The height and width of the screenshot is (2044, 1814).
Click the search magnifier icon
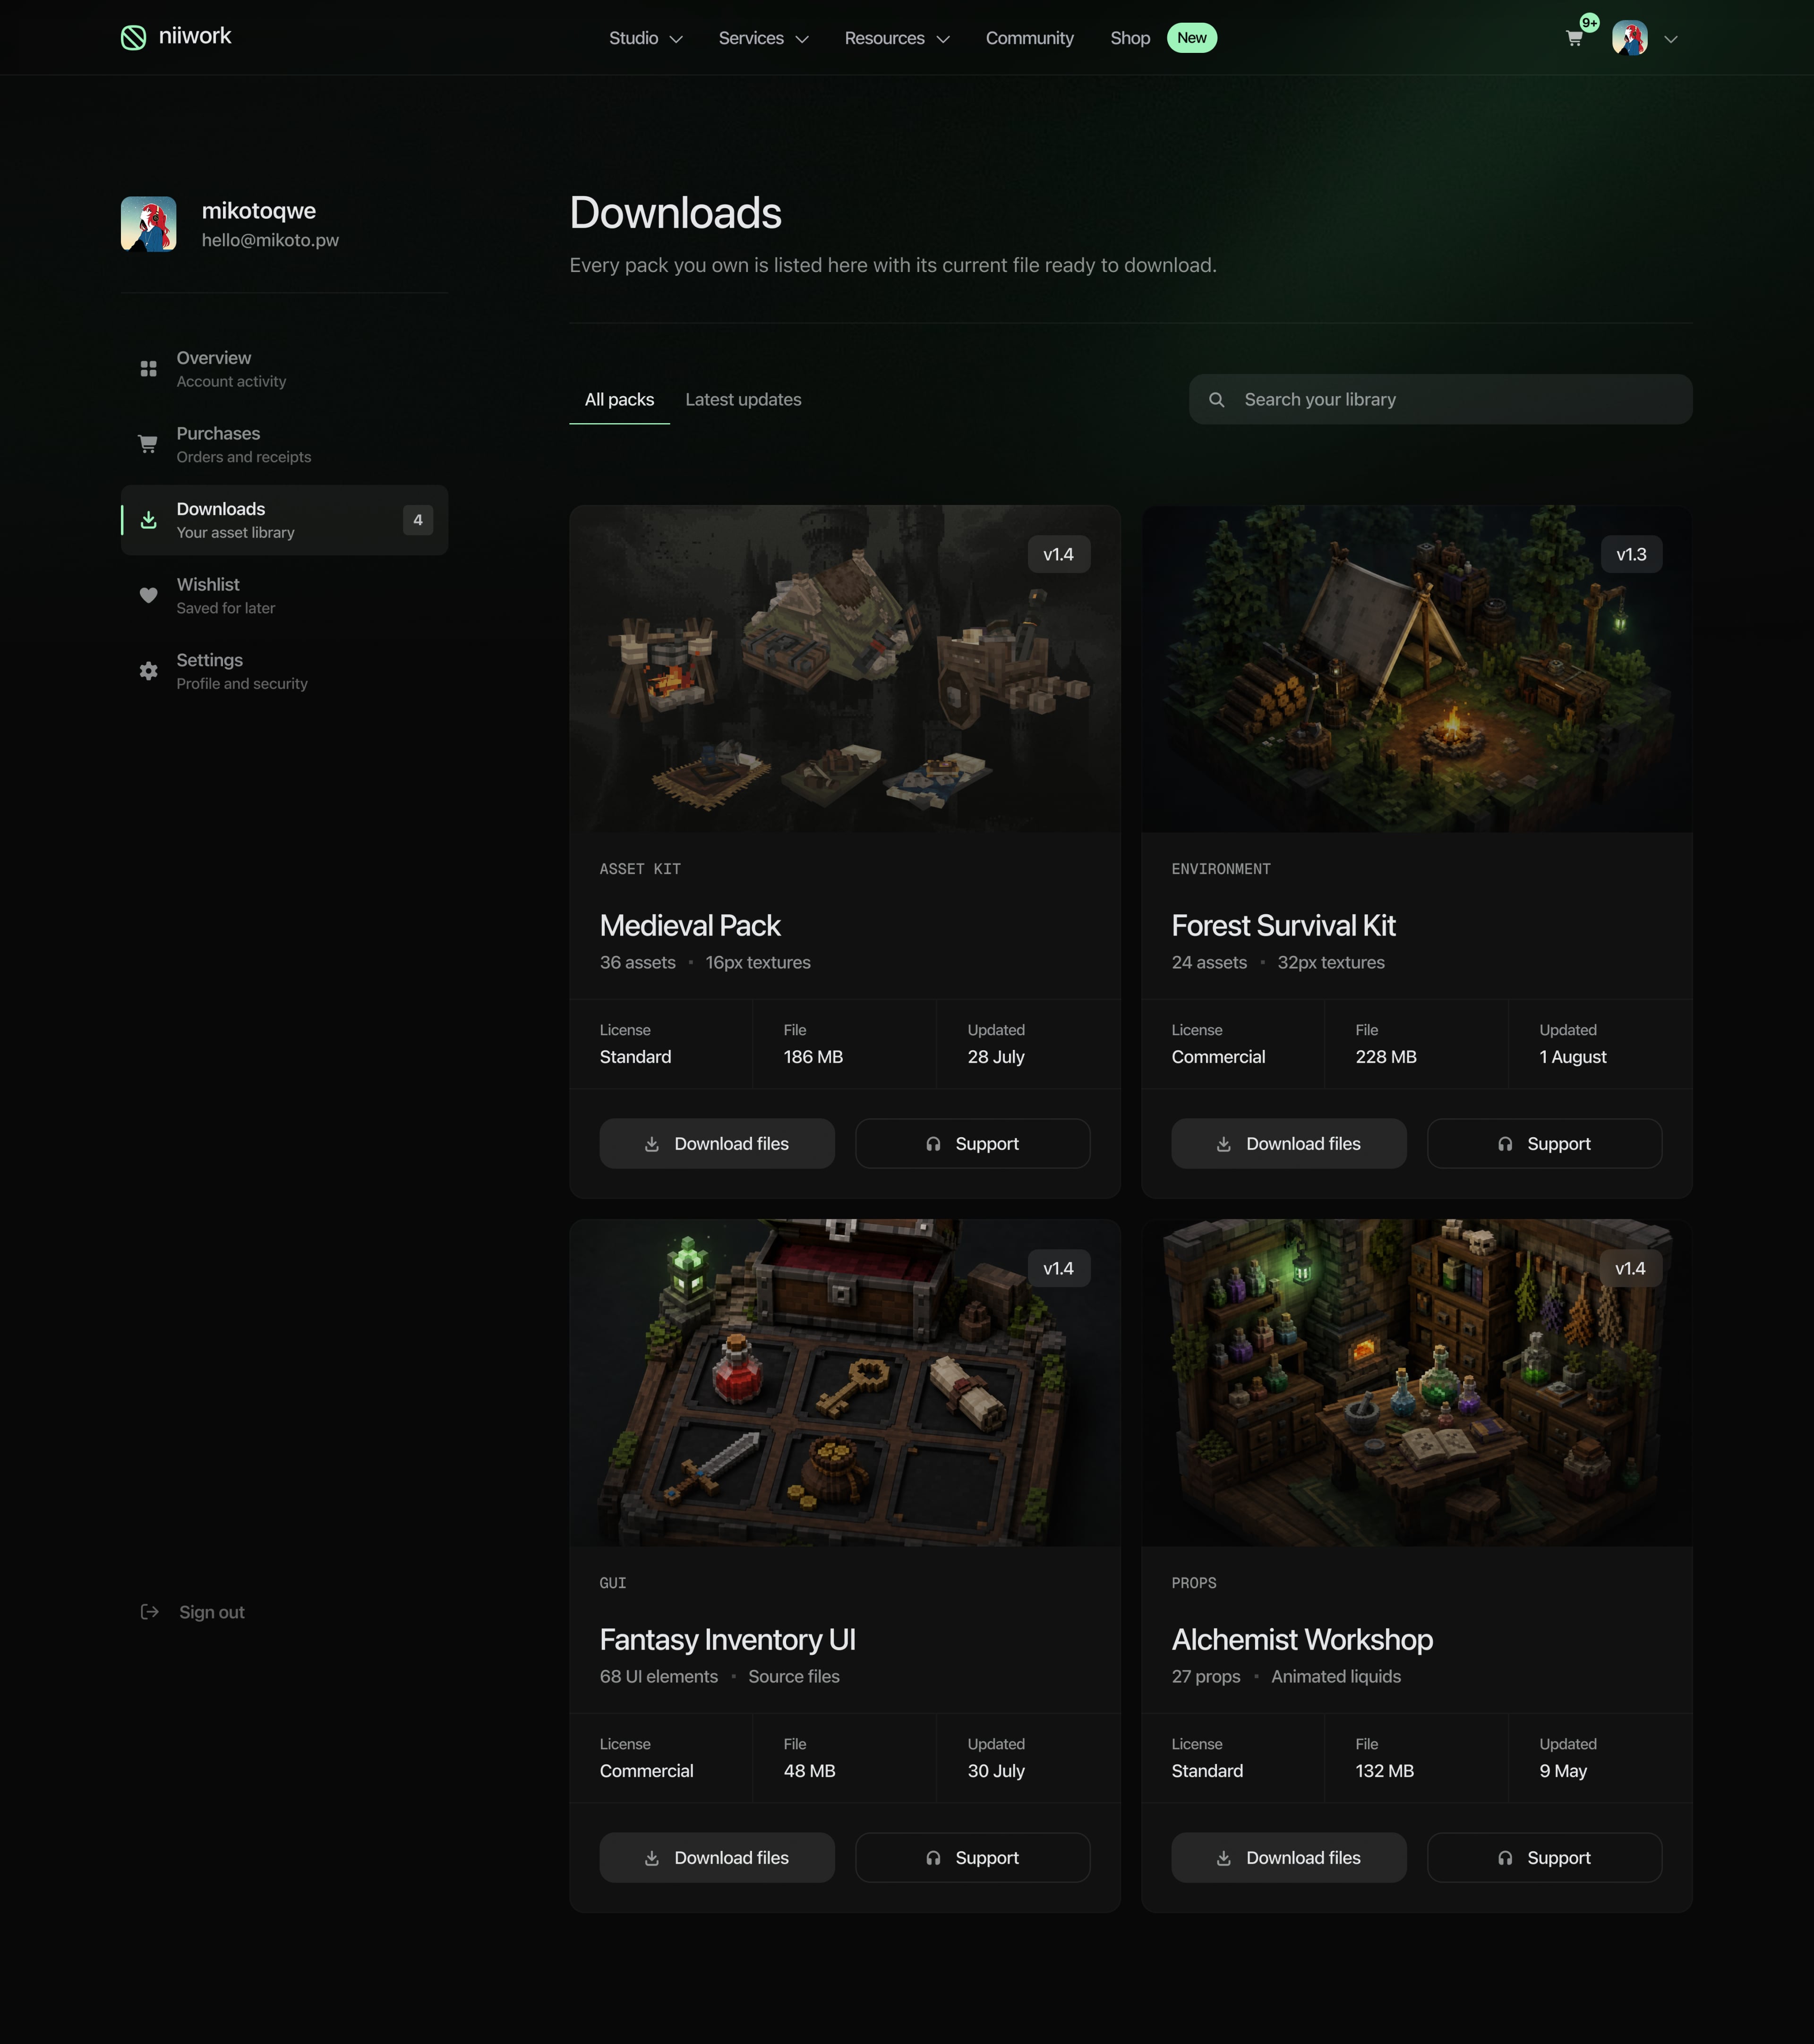coord(1216,400)
